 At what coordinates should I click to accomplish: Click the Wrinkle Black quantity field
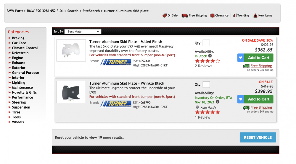[206, 85]
